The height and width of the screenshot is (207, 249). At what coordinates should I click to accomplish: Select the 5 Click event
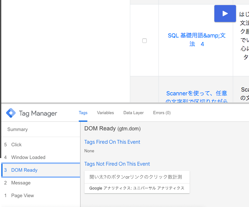[41, 144]
